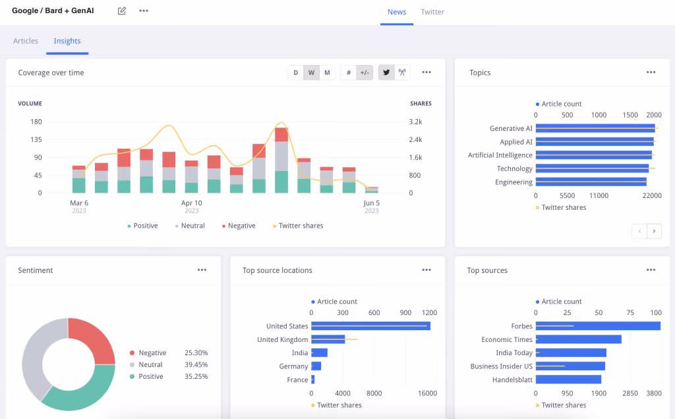Image resolution: width=675 pixels, height=419 pixels.
Task: Open the Topics panel three-dot menu
Action: pyautogui.click(x=651, y=72)
